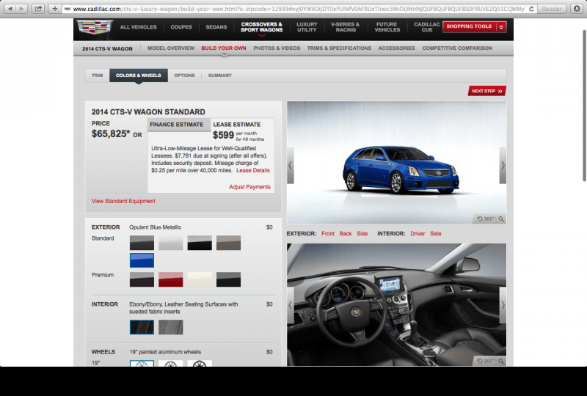The image size is (587, 396).
Task: Choose the red premium exterior swatch
Action: point(171,279)
